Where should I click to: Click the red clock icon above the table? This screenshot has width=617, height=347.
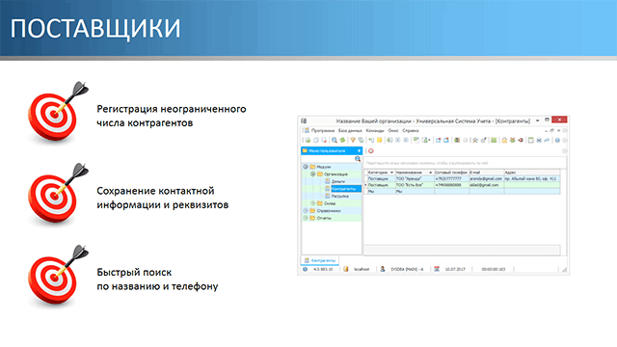click(x=370, y=151)
